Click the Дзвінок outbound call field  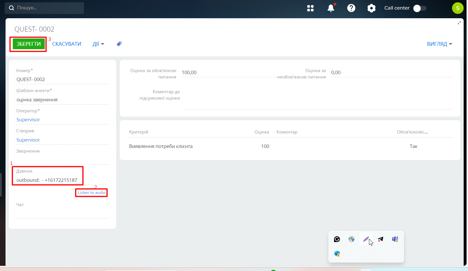tap(62, 180)
